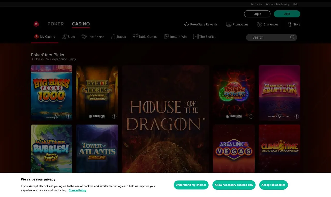Open Responsible Gaming link
The width and height of the screenshot is (331, 197).
277,4
